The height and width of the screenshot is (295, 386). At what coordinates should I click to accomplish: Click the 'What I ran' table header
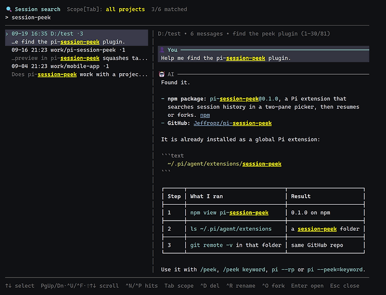(207, 196)
